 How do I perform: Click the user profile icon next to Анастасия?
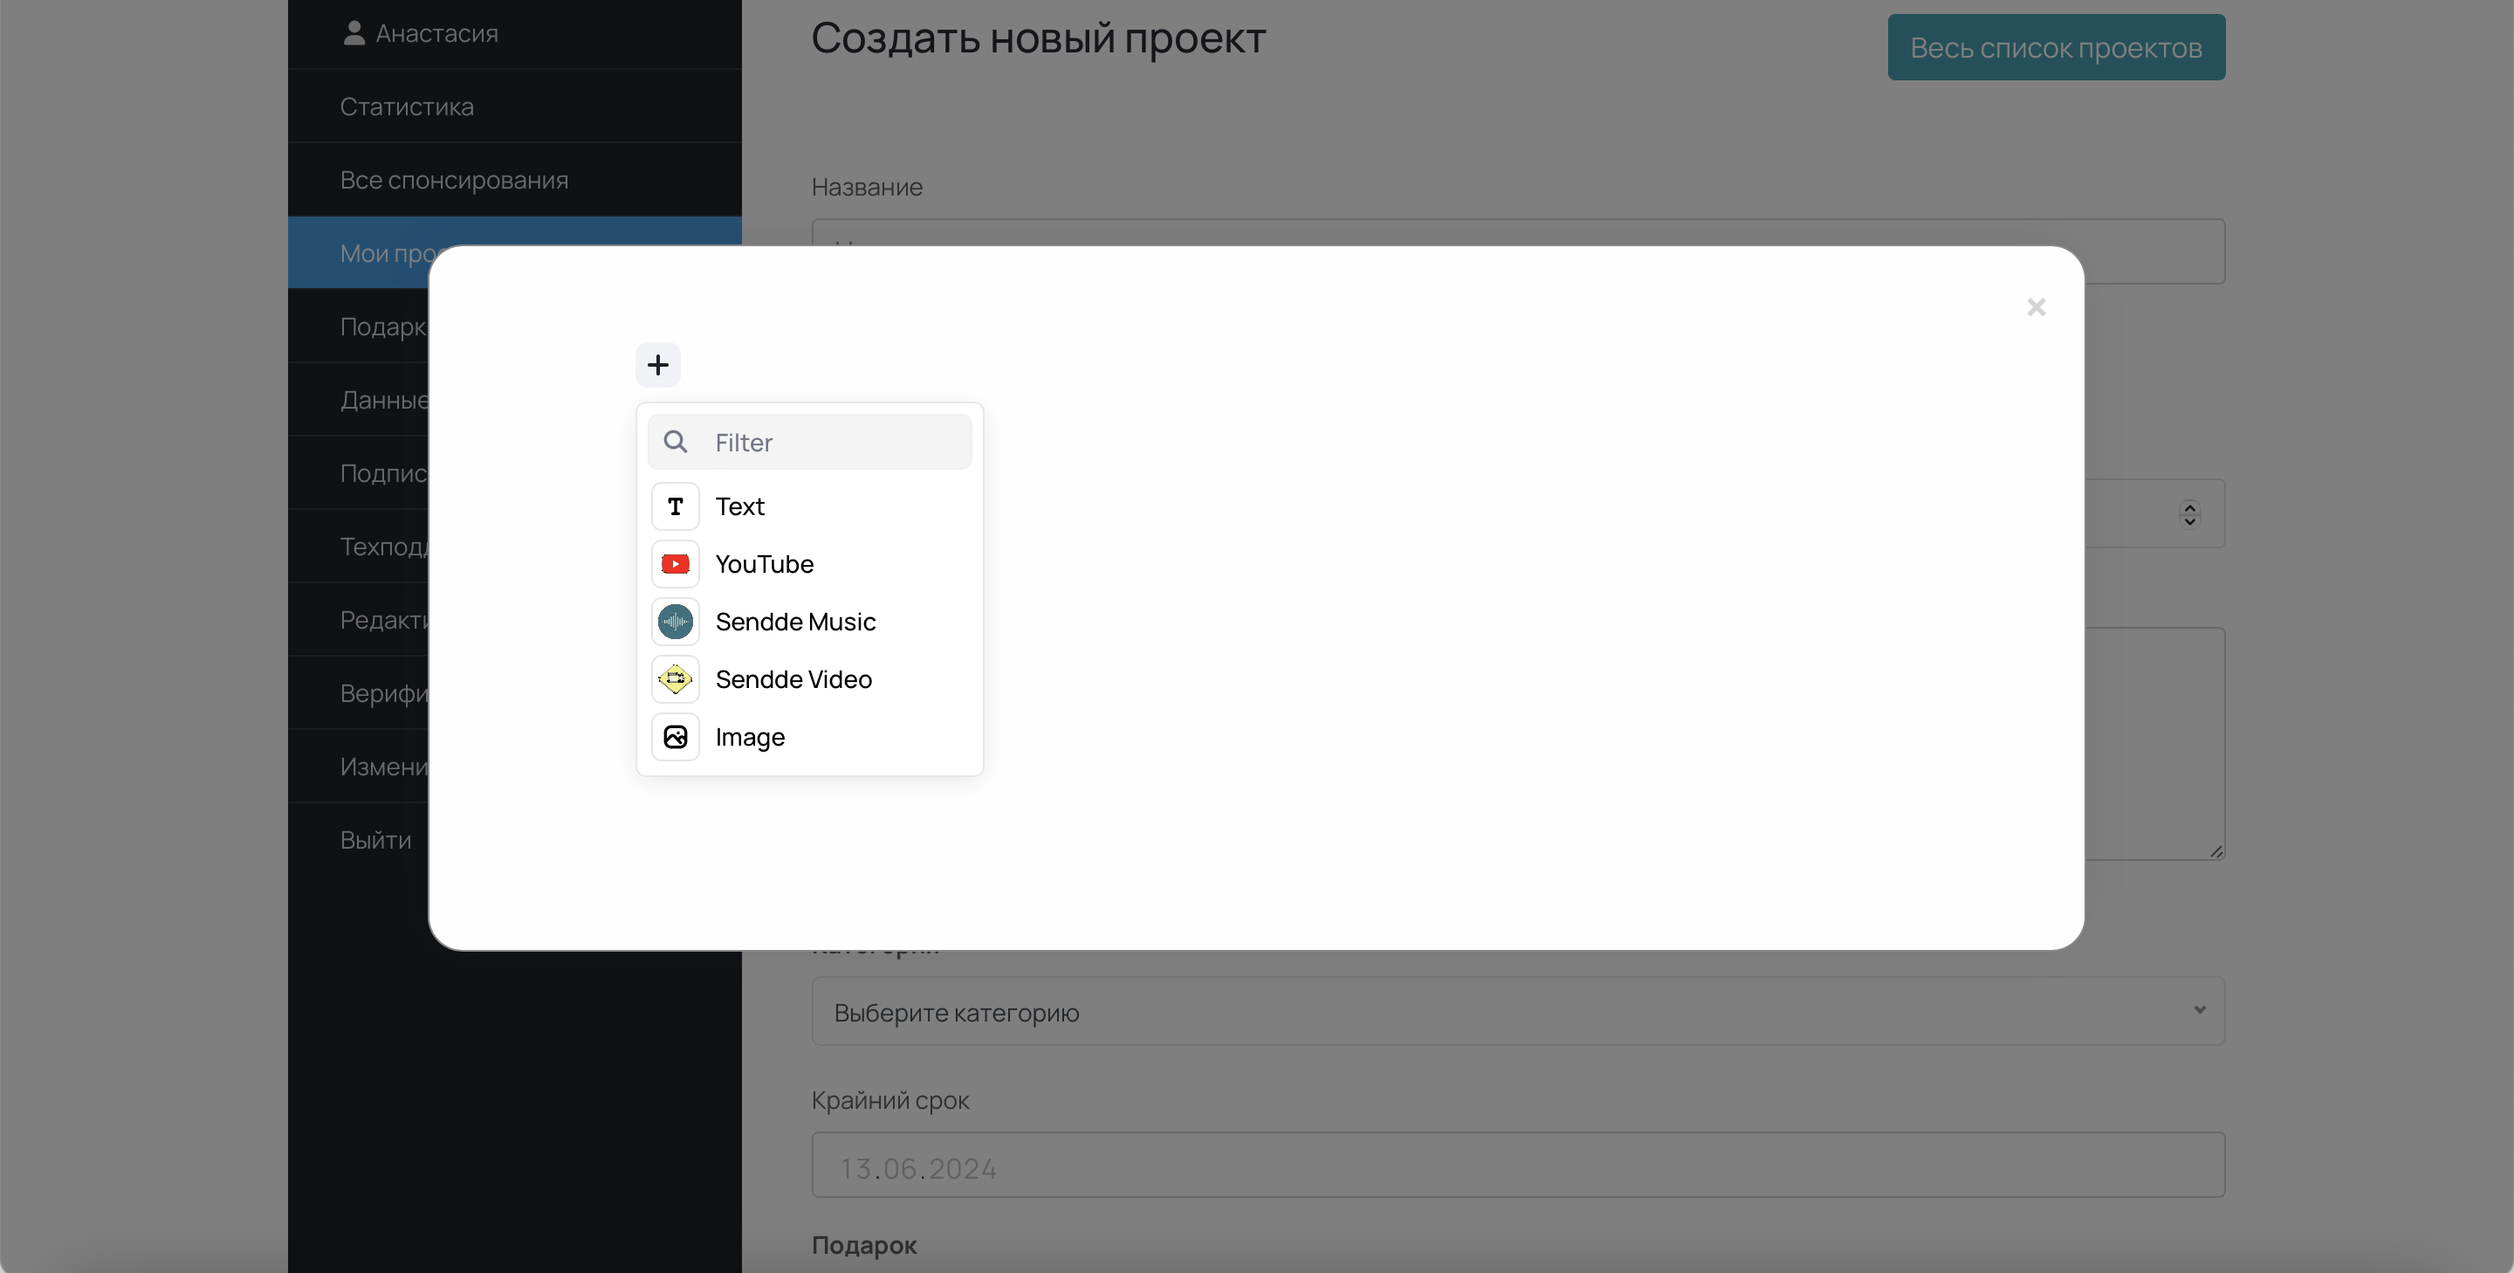pyautogui.click(x=354, y=33)
